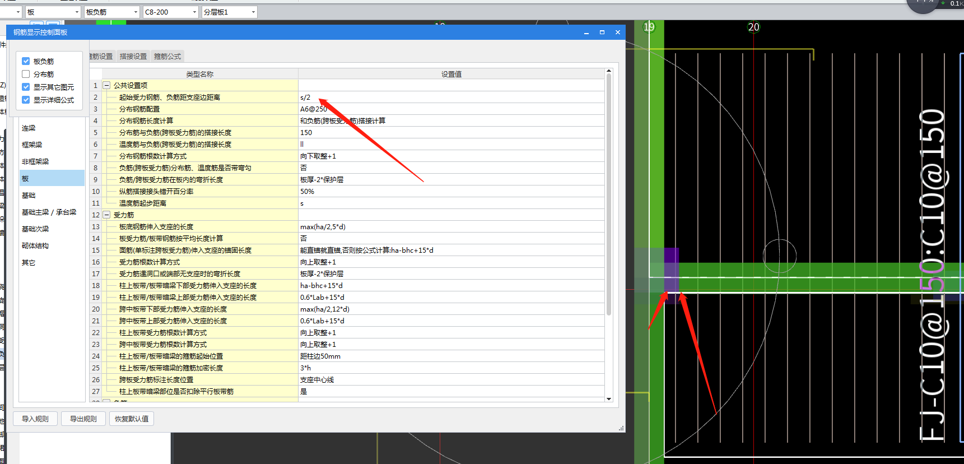Click the max(ha/2,5*d) value in row 13
The width and height of the screenshot is (964, 464).
point(451,226)
